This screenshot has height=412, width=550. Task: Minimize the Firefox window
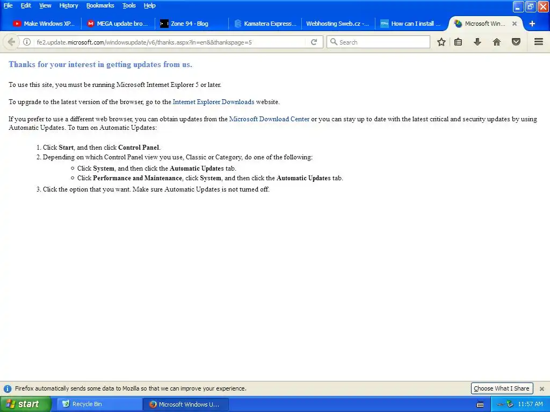(518, 6)
